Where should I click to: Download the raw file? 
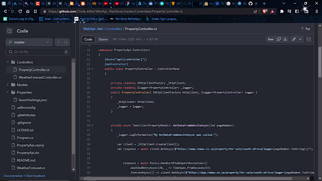pos(285,39)
